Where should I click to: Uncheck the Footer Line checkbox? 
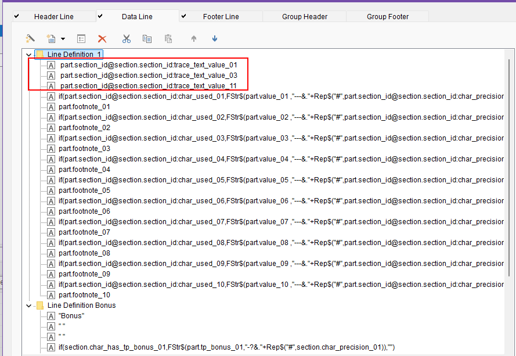pos(184,16)
